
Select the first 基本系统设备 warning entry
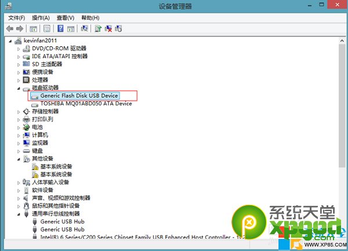tap(56, 167)
